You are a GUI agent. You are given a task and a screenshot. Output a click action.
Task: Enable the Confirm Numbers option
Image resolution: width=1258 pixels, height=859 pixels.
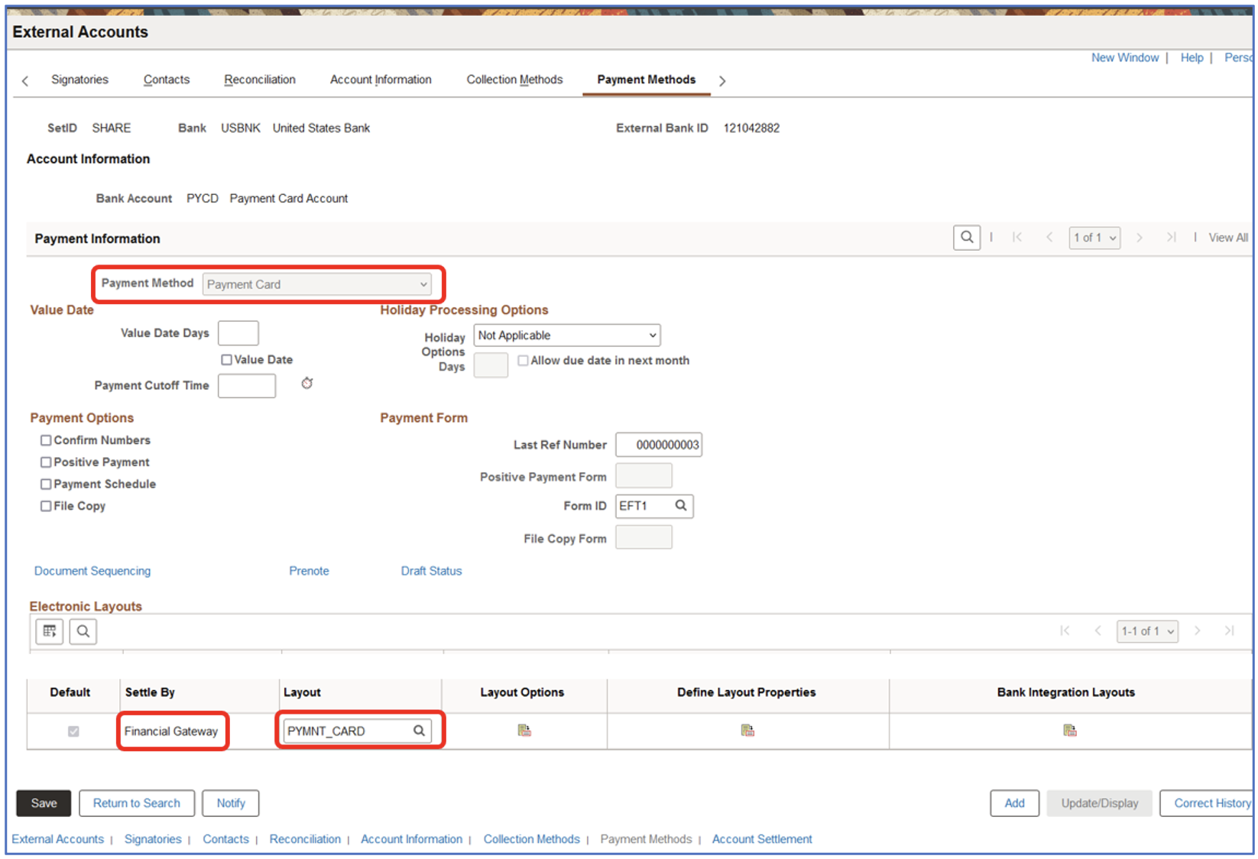coord(46,440)
